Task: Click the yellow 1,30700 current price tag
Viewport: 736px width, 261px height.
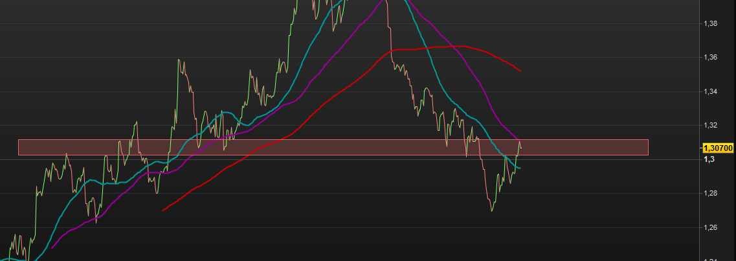Action: pyautogui.click(x=718, y=148)
